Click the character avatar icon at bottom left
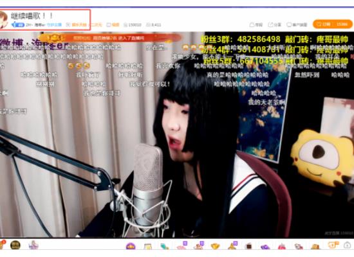The height and width of the screenshot is (257, 354). (x=33, y=245)
